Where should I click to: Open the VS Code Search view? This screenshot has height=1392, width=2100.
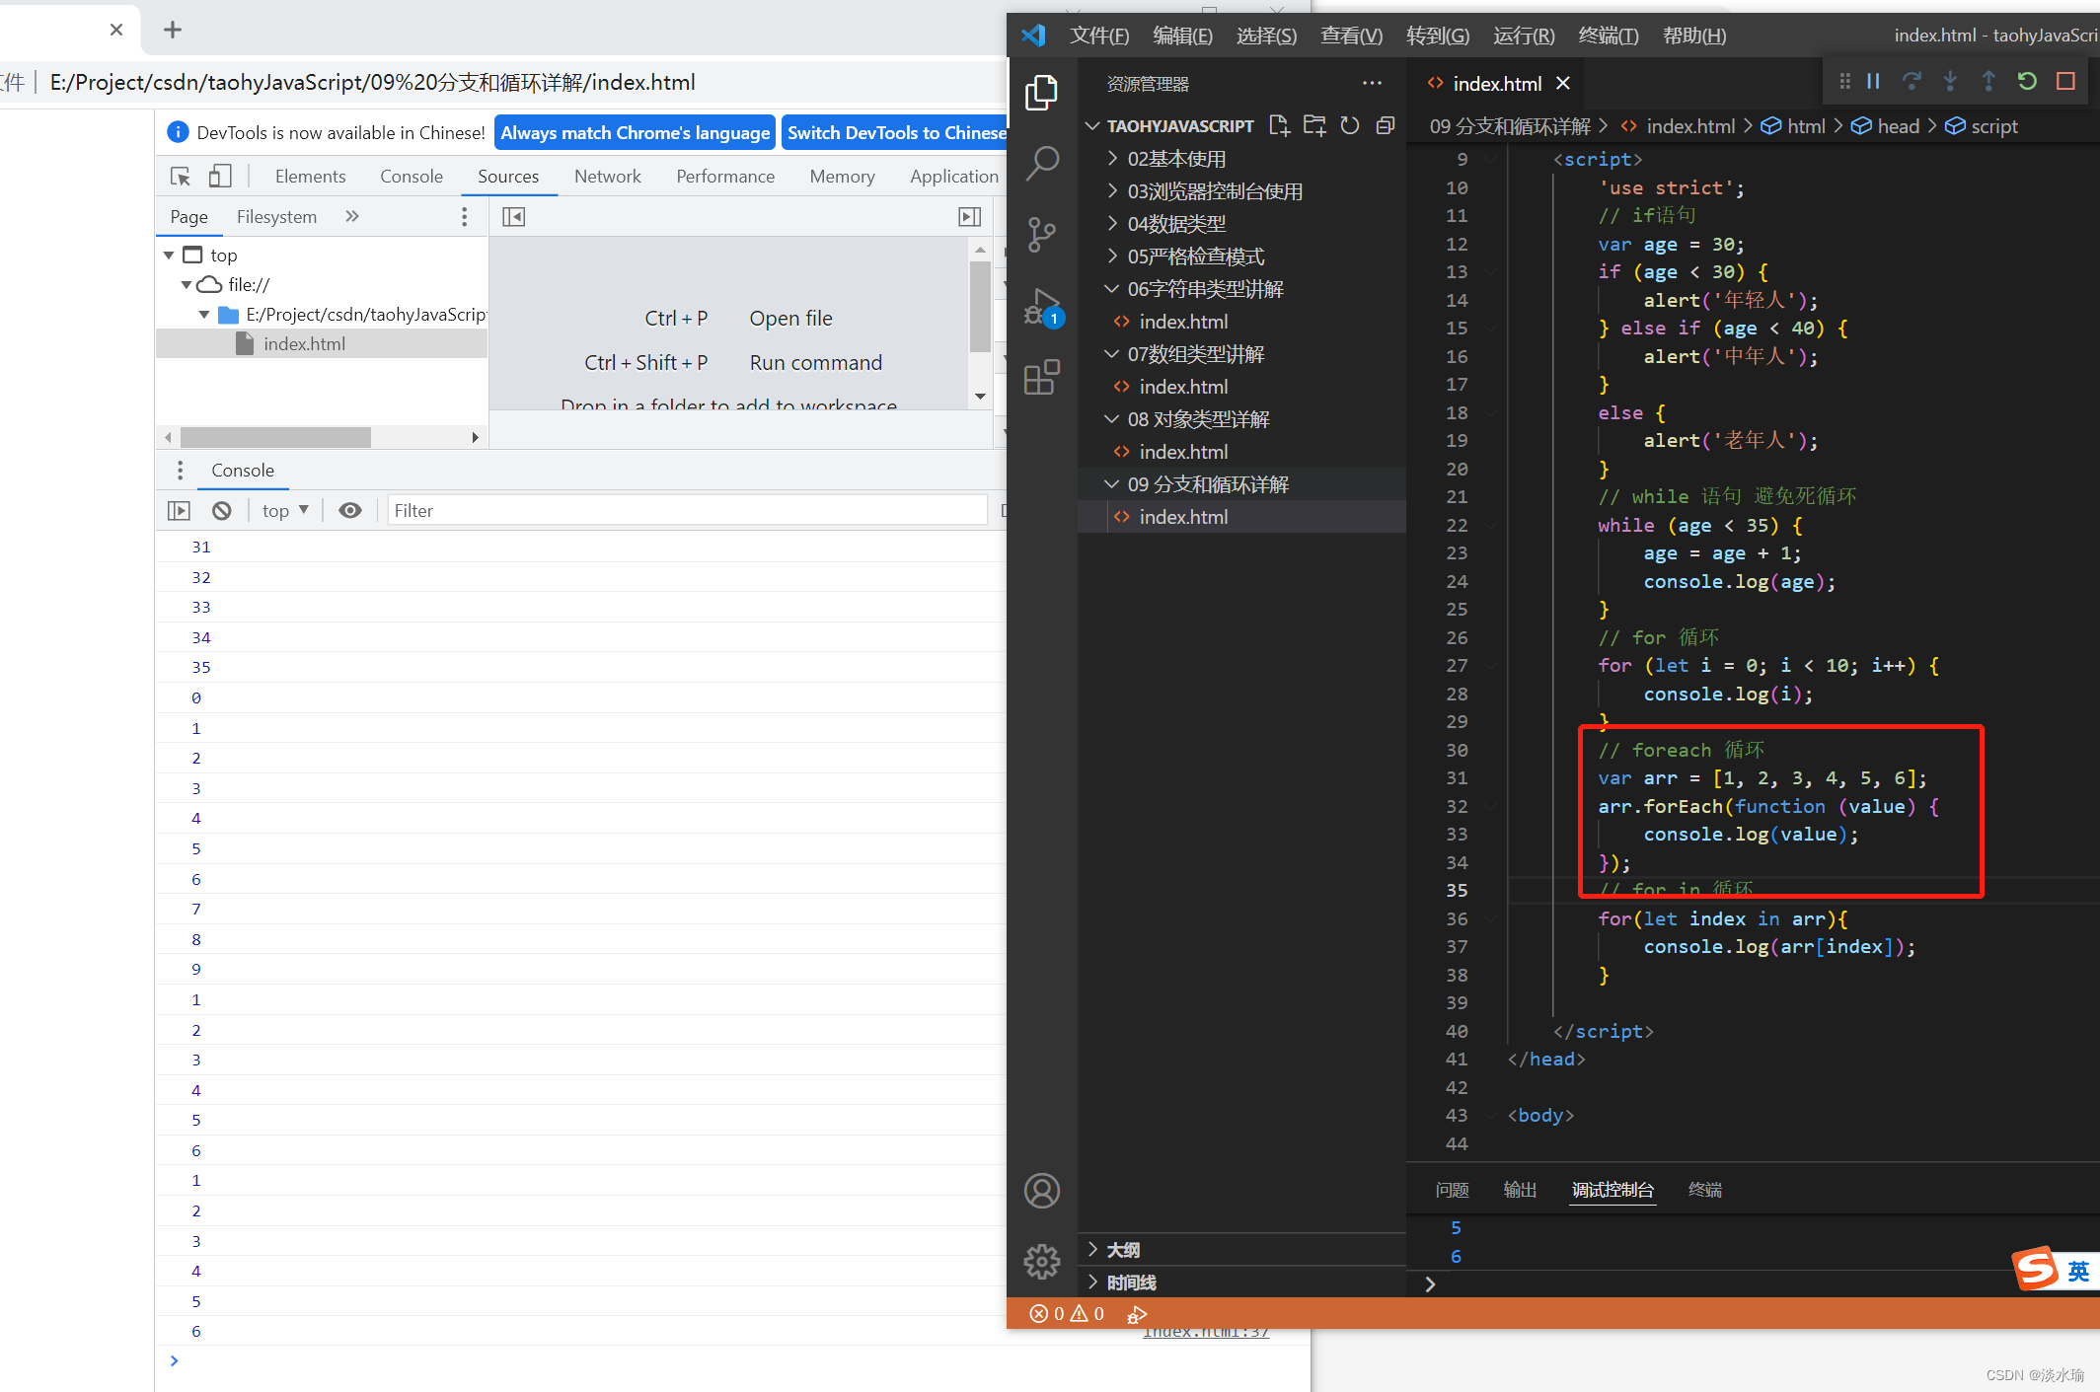(1041, 163)
